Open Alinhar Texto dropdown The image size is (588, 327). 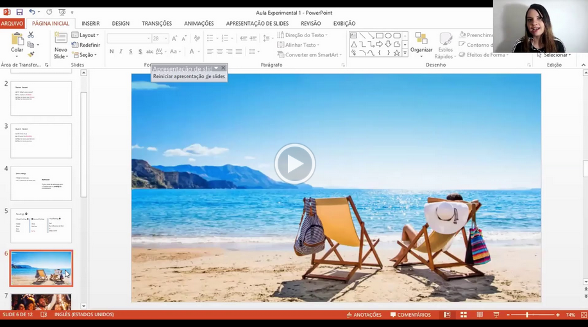pyautogui.click(x=298, y=45)
